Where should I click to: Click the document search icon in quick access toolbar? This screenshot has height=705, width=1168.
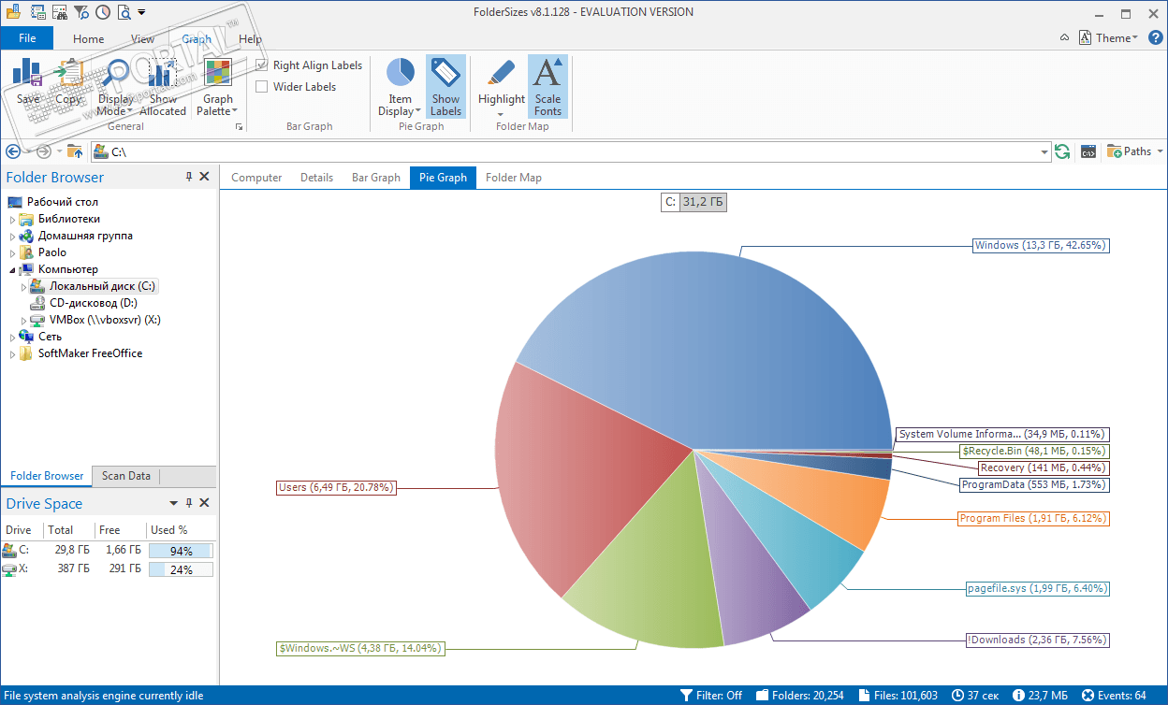click(124, 12)
